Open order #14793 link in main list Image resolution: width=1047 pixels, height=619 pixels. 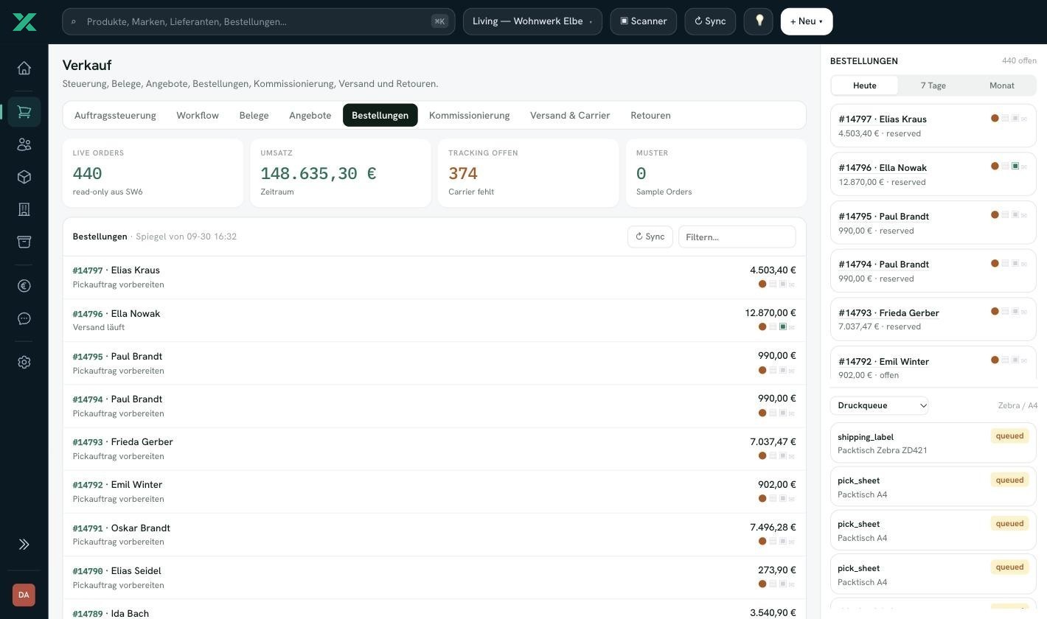[88, 442]
